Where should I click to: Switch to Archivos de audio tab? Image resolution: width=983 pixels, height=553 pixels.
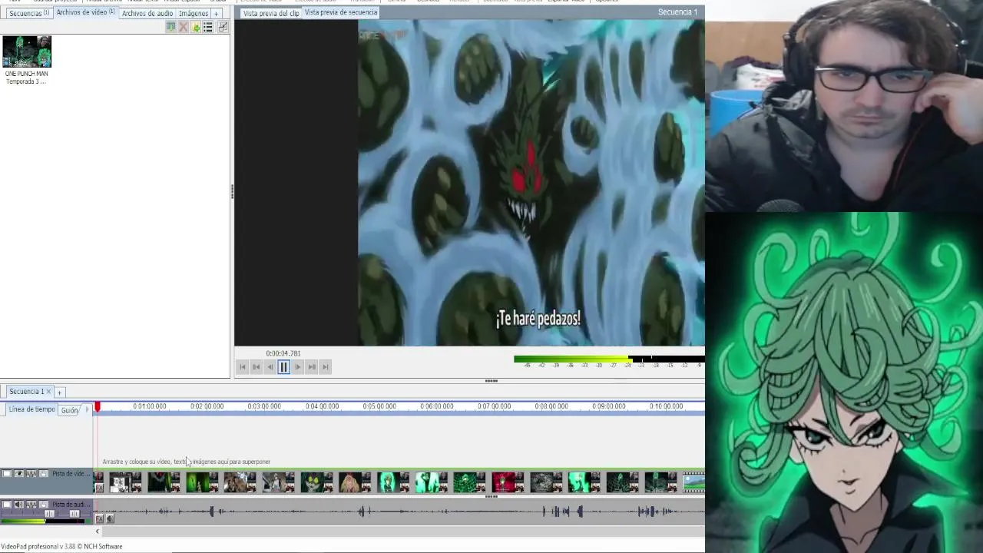147,13
